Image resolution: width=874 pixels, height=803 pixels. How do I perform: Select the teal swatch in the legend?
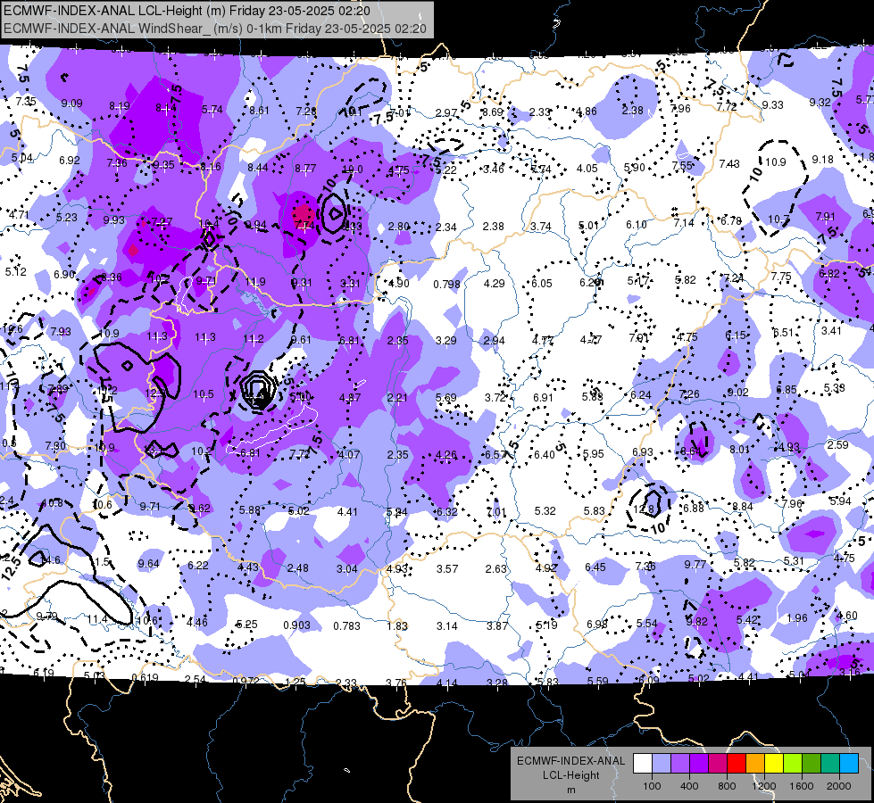tap(830, 764)
